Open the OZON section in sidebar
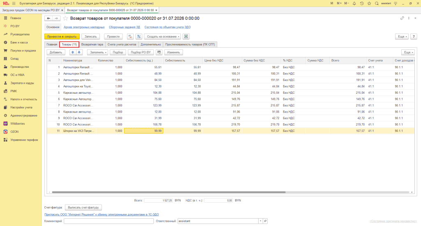 pos(14,132)
